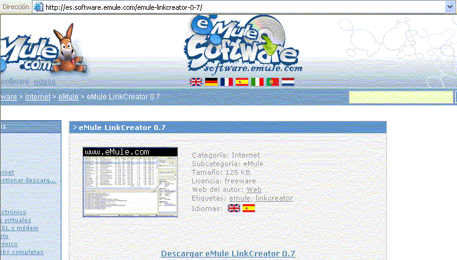Choose the Spanish flag in the header
Image resolution: width=457 pixels, height=260 pixels.
click(242, 82)
